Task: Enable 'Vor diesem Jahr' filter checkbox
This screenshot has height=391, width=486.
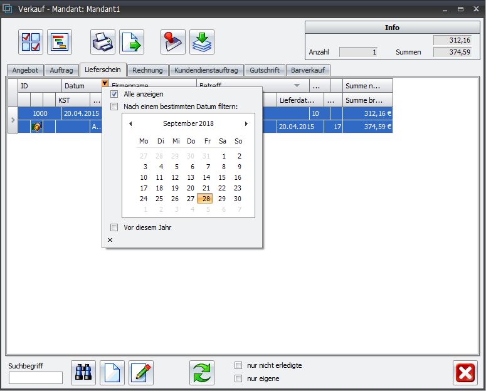Action: click(114, 227)
